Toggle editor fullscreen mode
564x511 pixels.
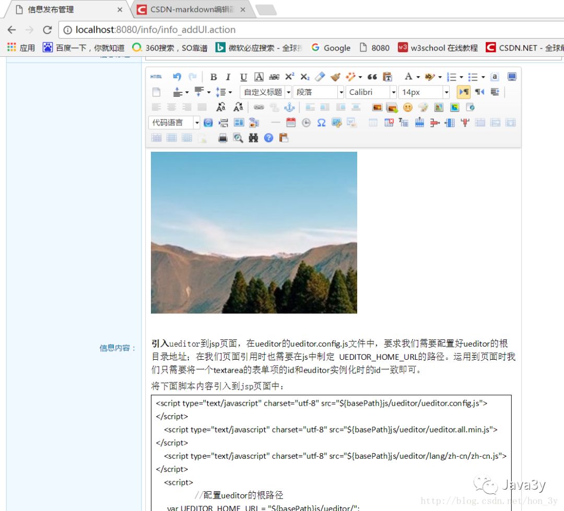click(512, 77)
